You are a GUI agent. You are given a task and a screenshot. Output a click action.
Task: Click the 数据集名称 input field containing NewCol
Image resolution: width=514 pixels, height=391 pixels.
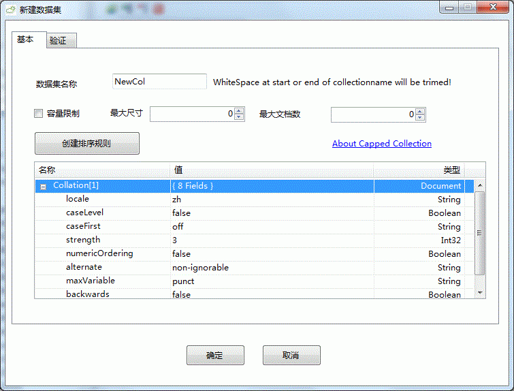click(159, 81)
